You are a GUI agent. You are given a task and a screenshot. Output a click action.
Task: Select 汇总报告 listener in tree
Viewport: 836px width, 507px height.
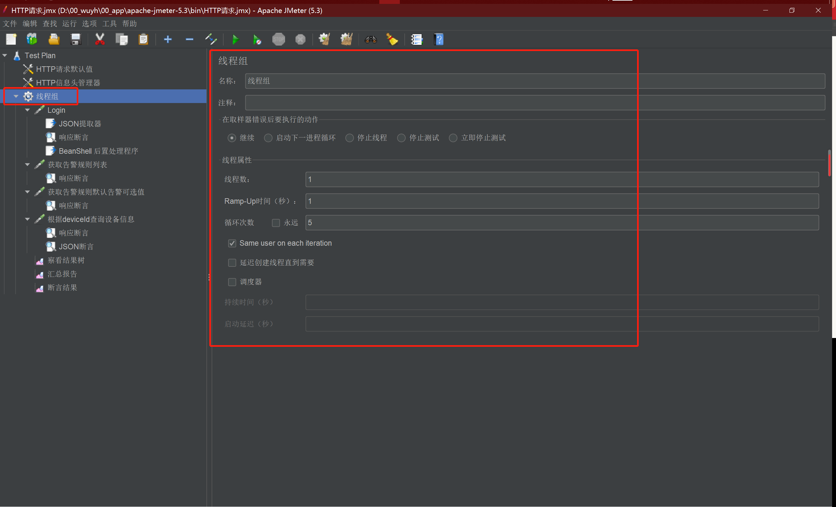coord(62,274)
